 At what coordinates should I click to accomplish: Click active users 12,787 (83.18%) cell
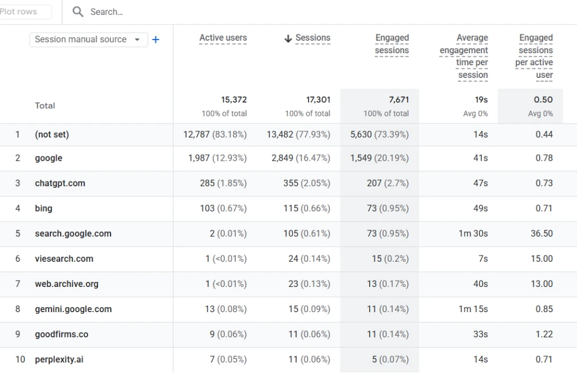pos(215,135)
